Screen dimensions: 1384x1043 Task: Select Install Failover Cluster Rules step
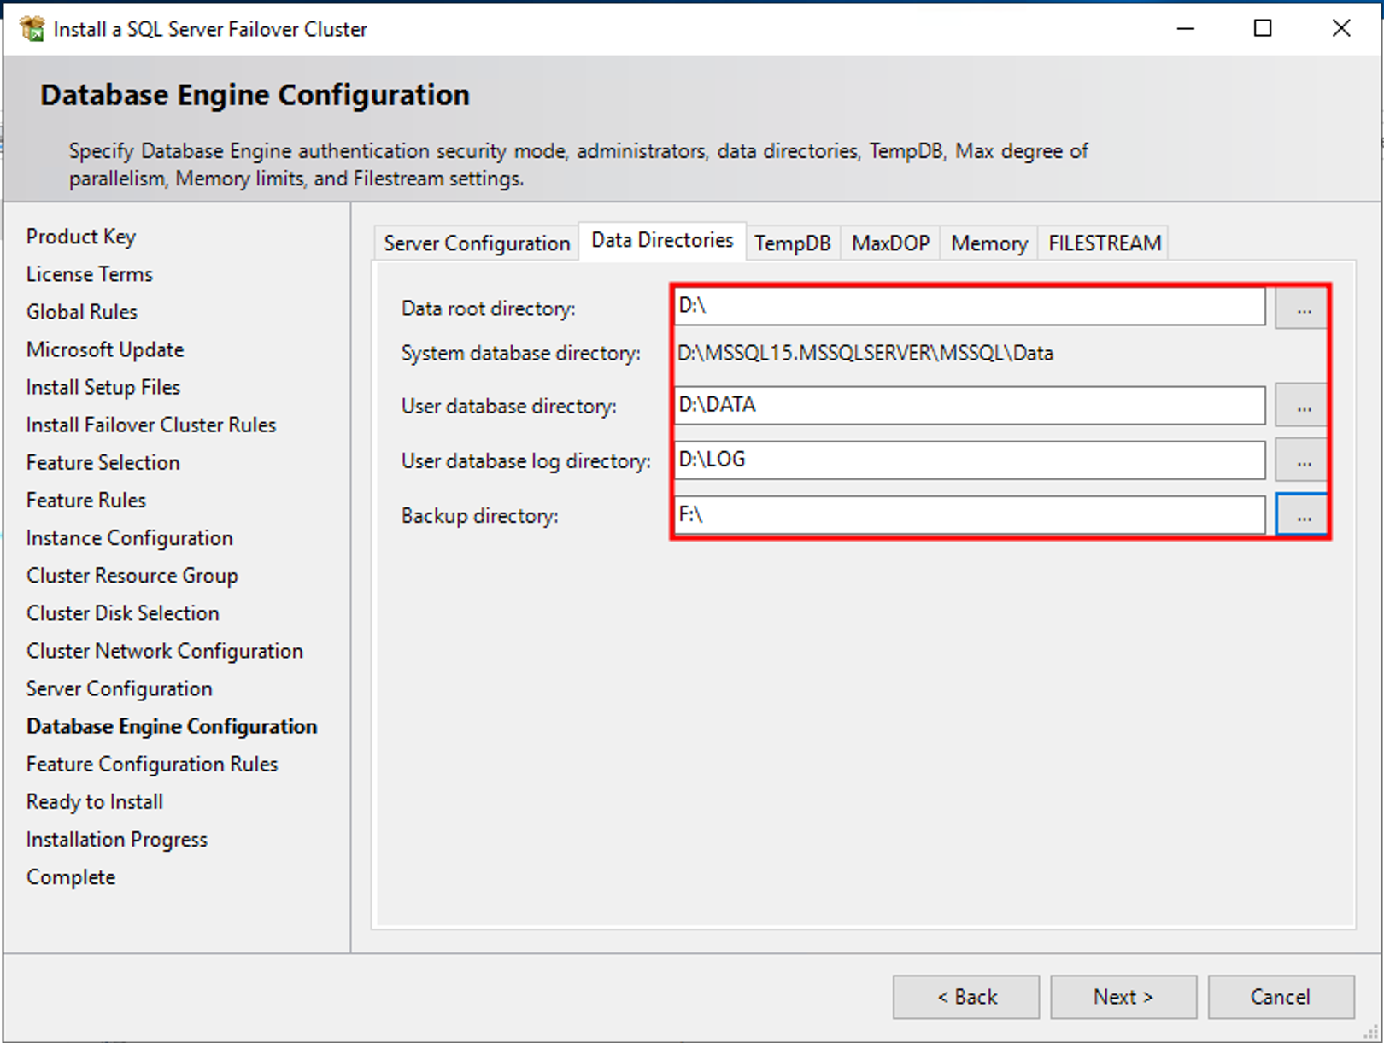click(x=151, y=425)
